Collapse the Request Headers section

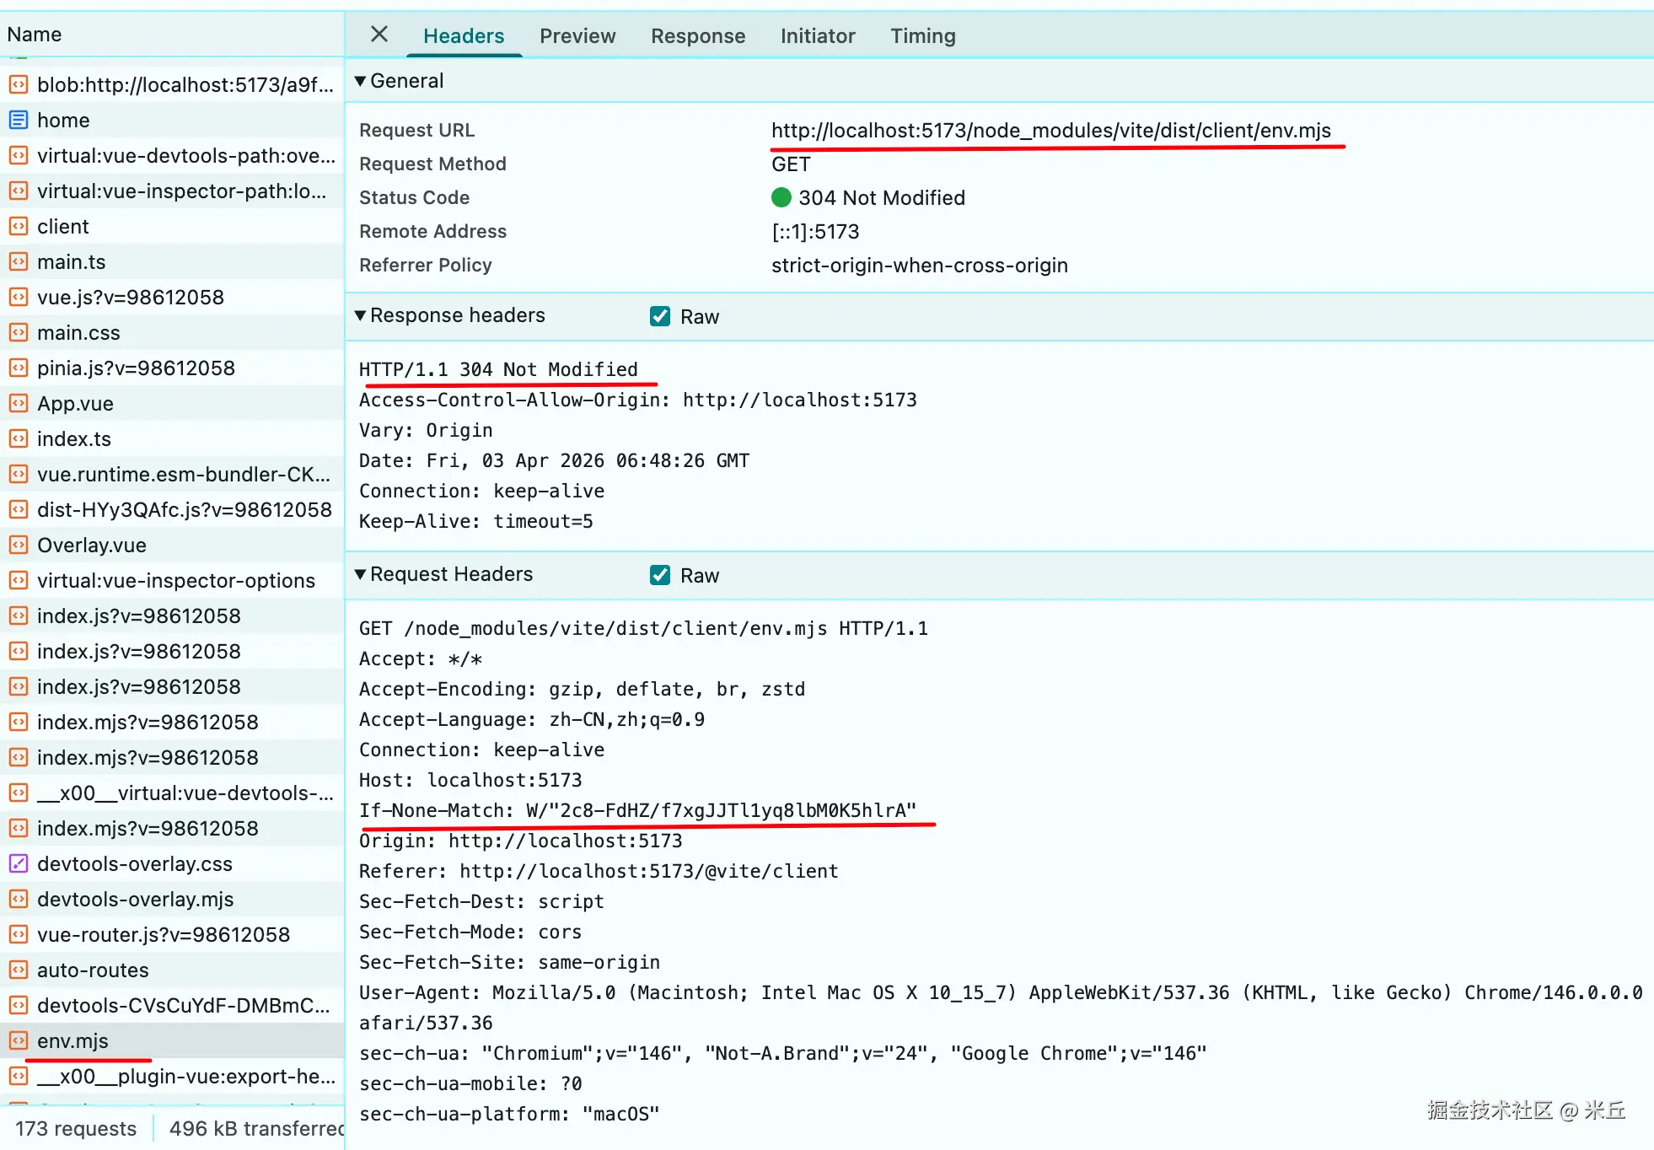(x=361, y=574)
